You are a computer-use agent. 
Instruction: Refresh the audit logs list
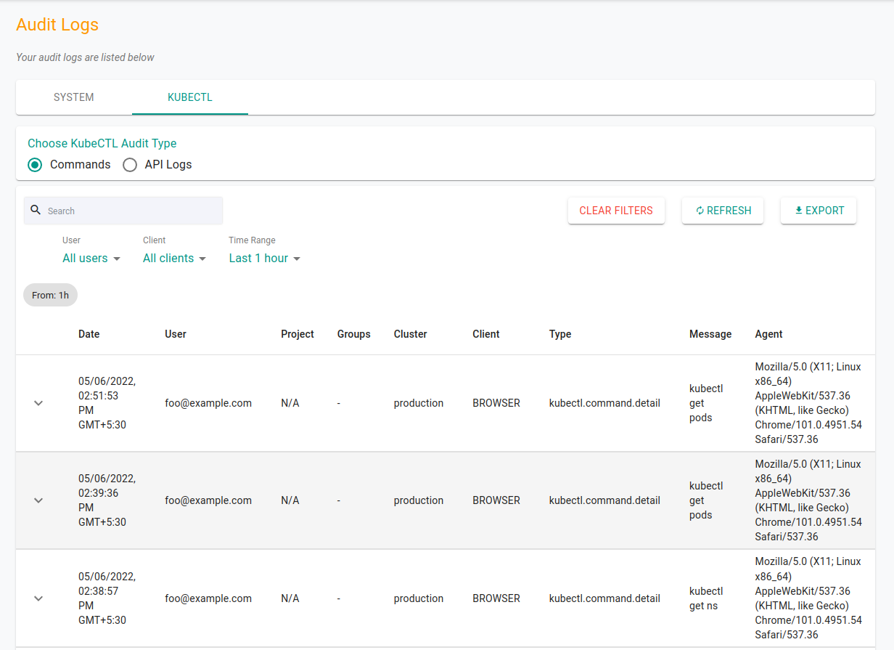click(x=723, y=211)
